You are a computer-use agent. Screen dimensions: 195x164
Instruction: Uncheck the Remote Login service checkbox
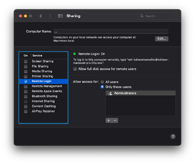26,81
